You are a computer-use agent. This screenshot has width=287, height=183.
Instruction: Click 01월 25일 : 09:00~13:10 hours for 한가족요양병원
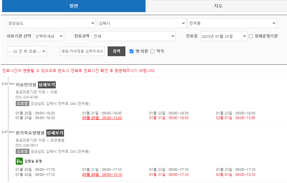[x=102, y=175]
